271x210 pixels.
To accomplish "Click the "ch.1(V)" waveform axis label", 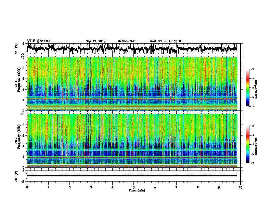I will click(x=16, y=49).
